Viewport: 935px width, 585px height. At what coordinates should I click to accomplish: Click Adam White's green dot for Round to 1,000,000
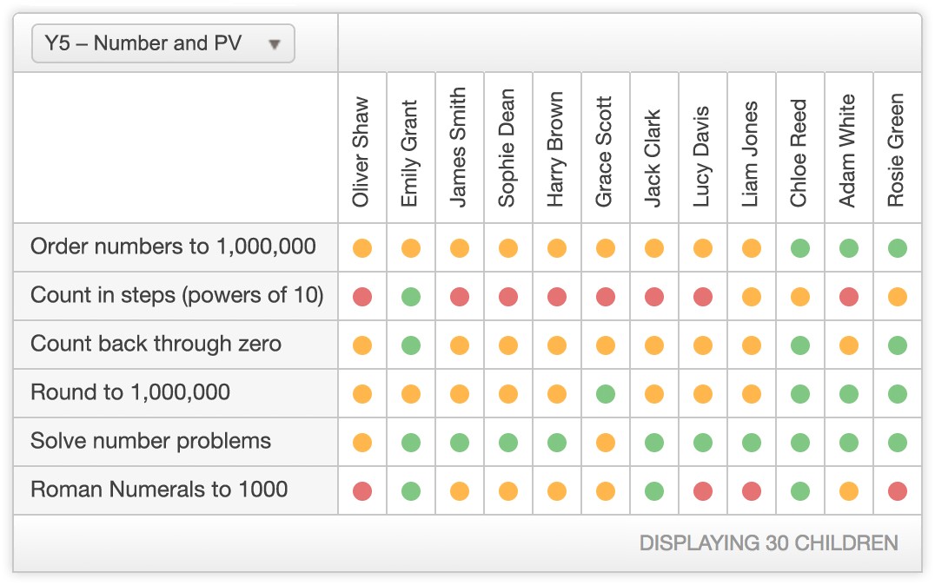[x=849, y=394]
